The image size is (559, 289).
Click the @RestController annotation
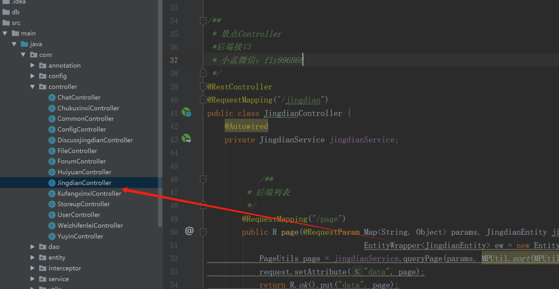coord(240,87)
